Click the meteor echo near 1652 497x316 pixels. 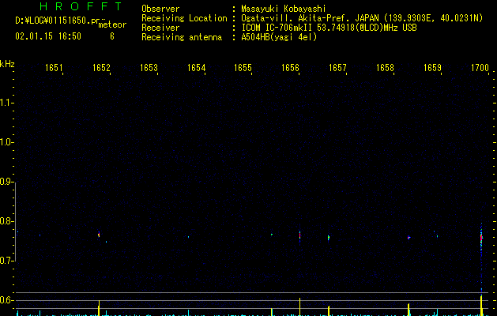tap(99, 235)
